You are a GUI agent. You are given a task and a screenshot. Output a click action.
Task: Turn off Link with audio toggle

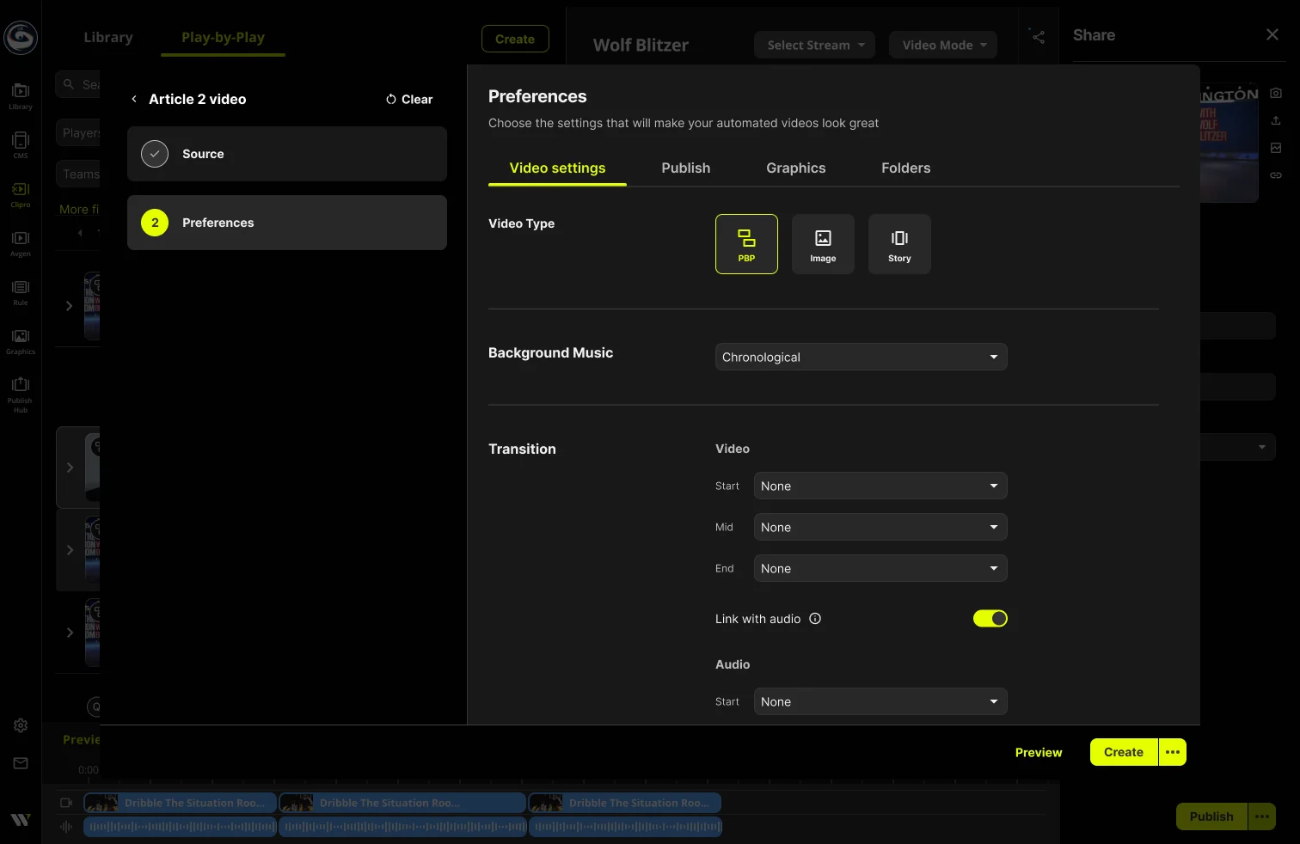pos(990,619)
